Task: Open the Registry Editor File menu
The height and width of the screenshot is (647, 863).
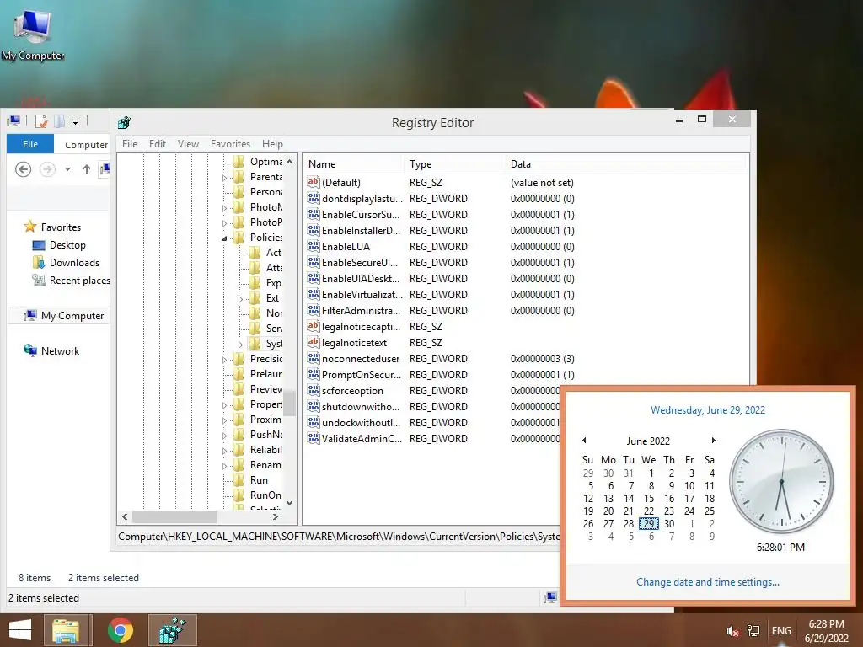Action: tap(130, 143)
